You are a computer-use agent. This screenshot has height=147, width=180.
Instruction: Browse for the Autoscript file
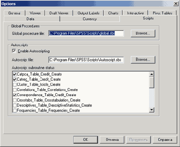coord(143,60)
